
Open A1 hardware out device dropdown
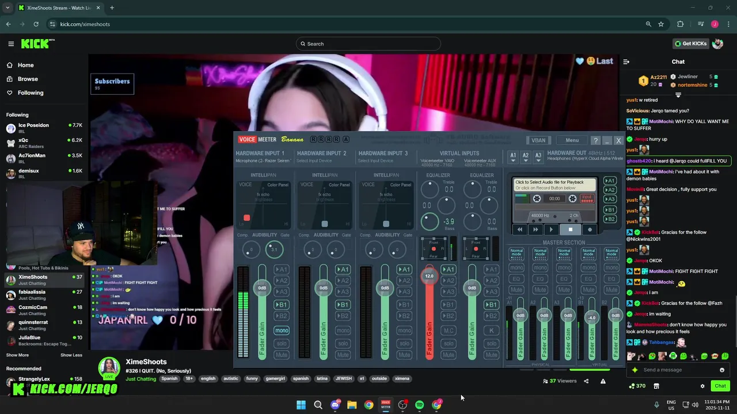513,157
